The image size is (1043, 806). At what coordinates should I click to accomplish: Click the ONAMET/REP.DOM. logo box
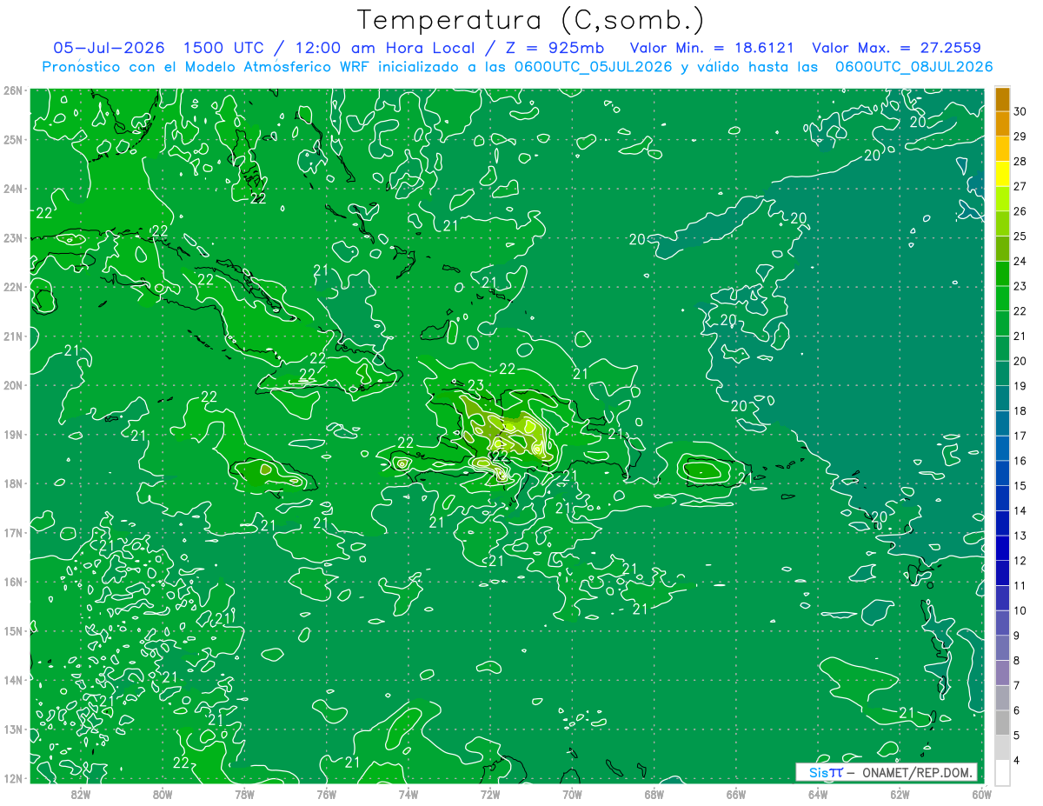886,772
